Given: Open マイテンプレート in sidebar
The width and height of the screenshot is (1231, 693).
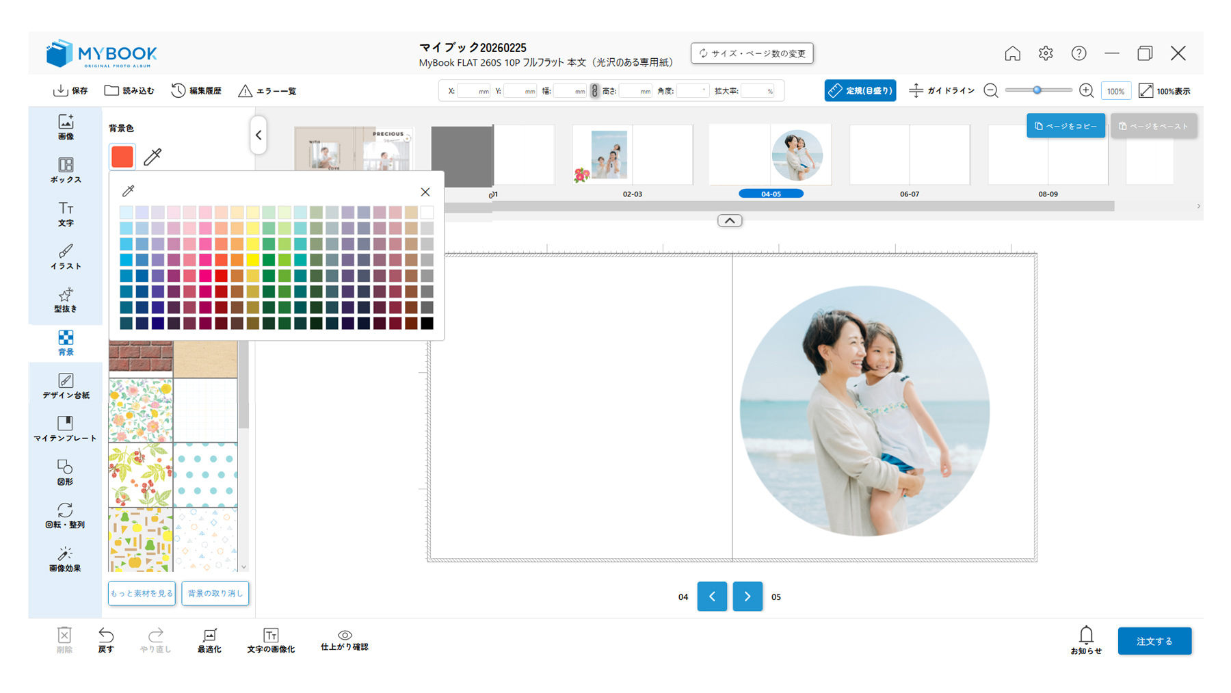Looking at the screenshot, I should tap(66, 429).
